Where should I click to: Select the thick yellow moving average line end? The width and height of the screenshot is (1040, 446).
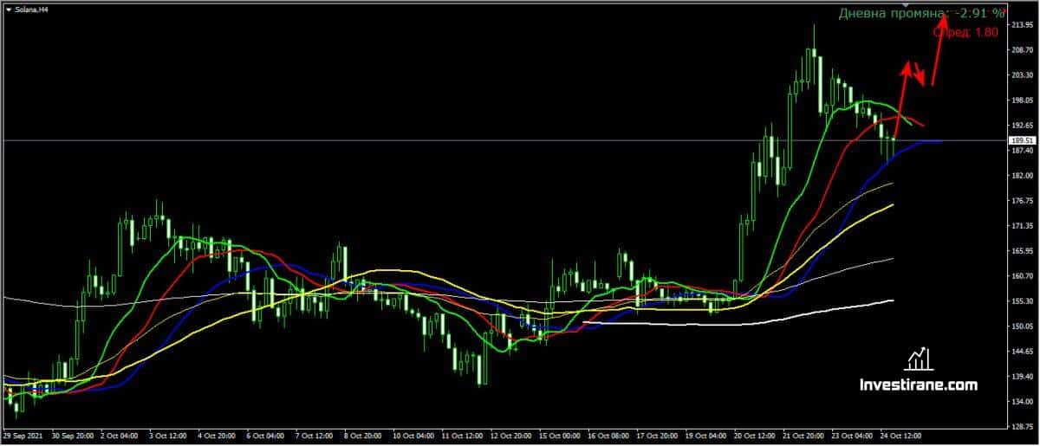891,205
